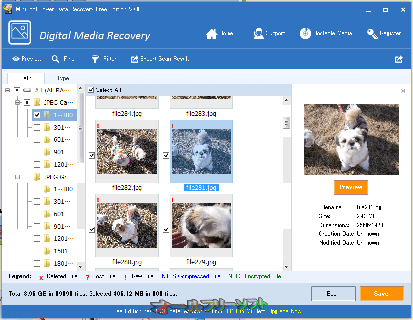This screenshot has width=413, height=320.
Task: Click the Upgrade Now link
Action: click(x=285, y=311)
